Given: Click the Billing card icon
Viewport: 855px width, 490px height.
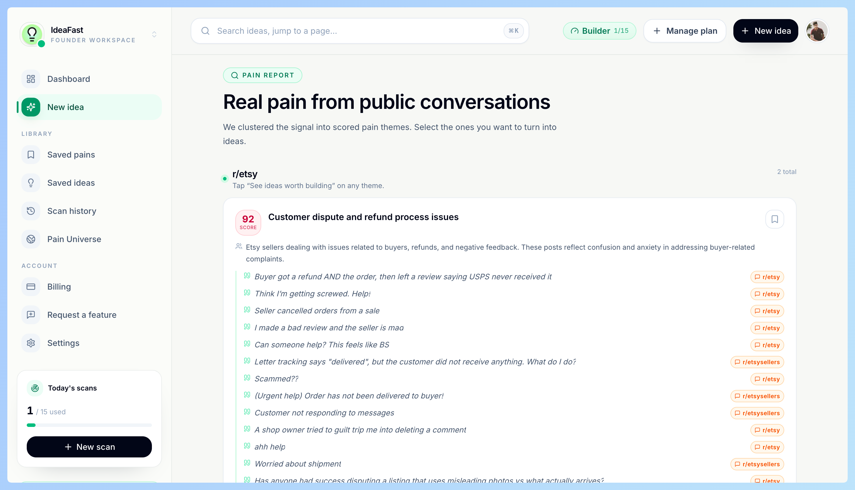Looking at the screenshot, I should point(31,287).
